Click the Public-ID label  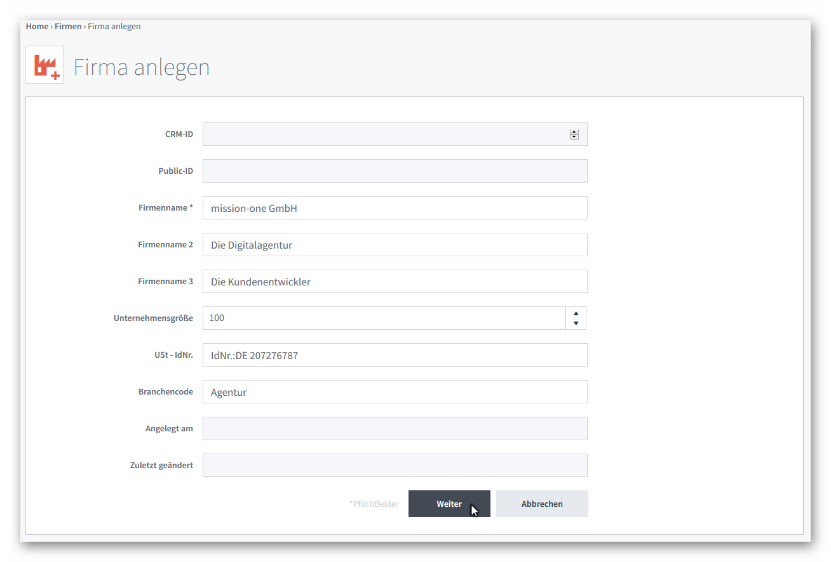176,171
